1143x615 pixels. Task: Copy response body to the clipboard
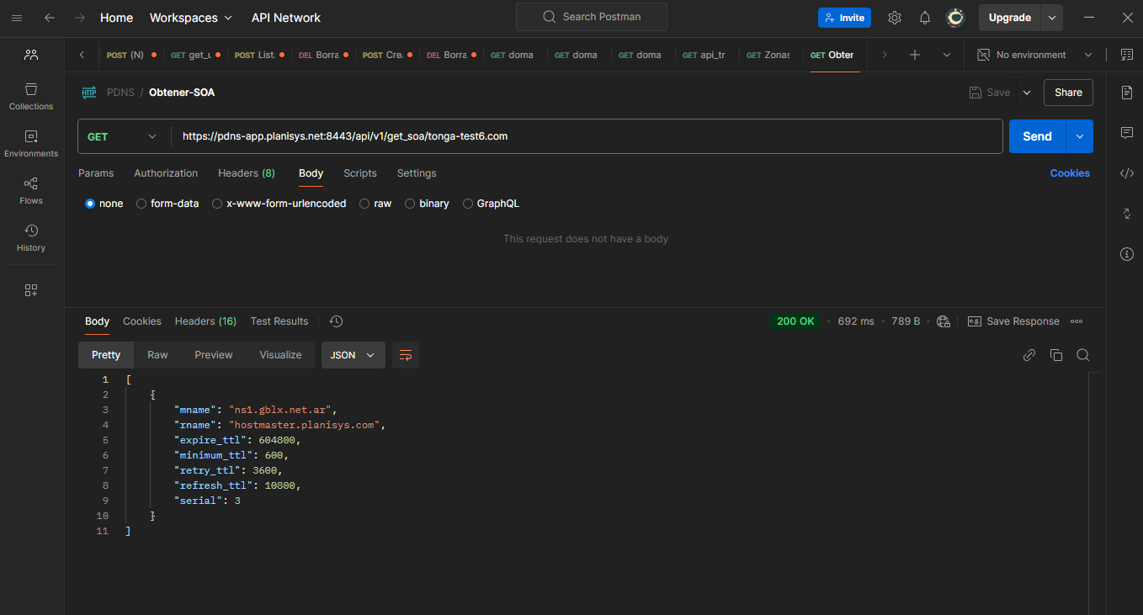[1056, 355]
